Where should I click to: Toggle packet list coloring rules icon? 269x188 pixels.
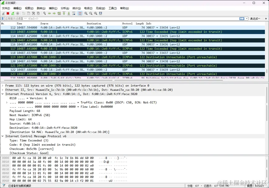click(80, 13)
